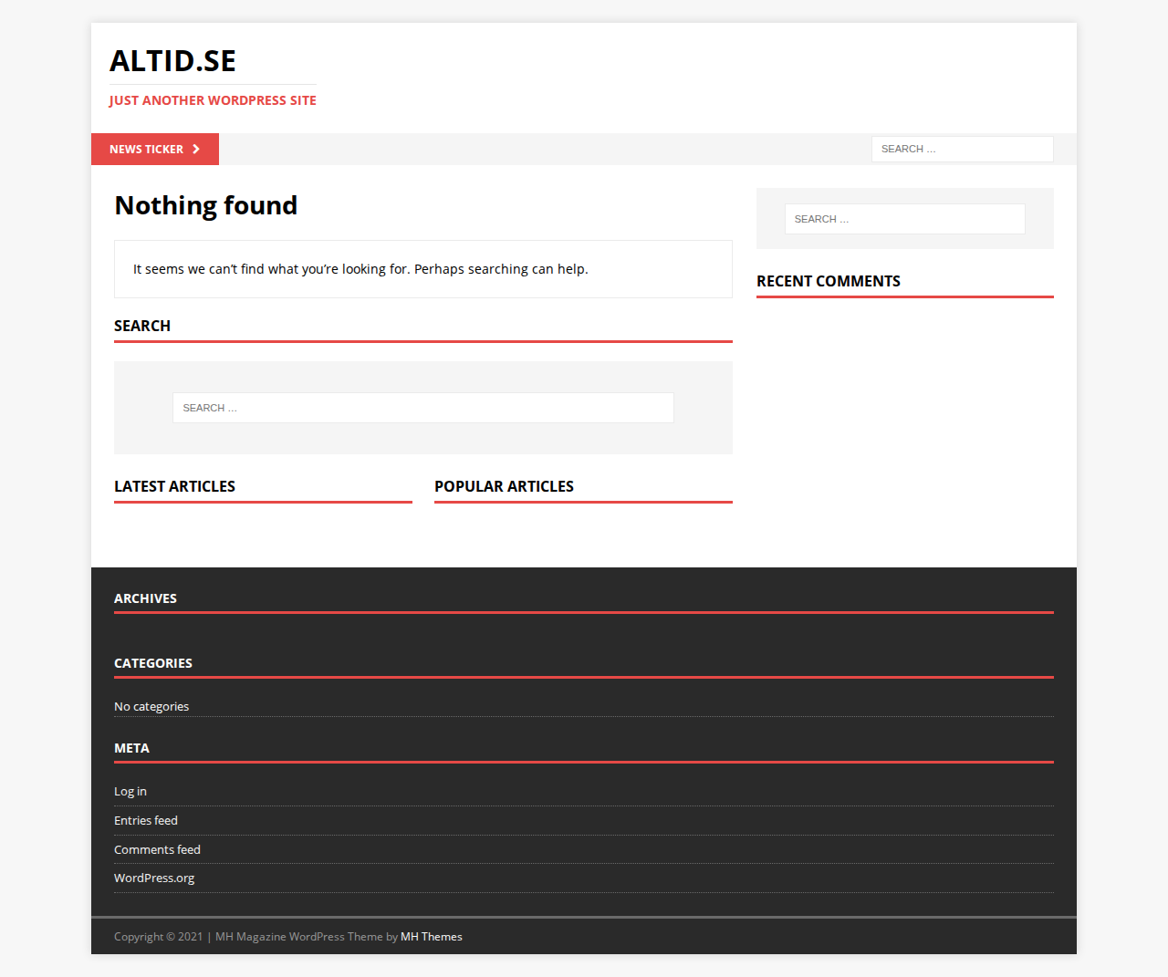Click the News Ticker chevron arrow icon

click(x=196, y=150)
